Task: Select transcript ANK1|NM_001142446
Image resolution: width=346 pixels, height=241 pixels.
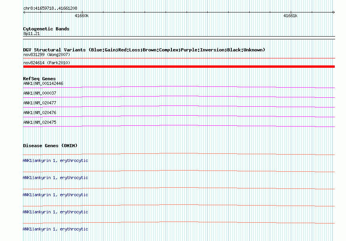Action: click(43, 83)
